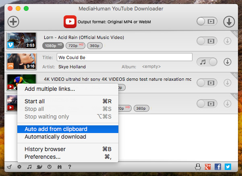This screenshot has height=176, width=242.
Task: Open the Twitter share icon
Action: [x=228, y=167]
